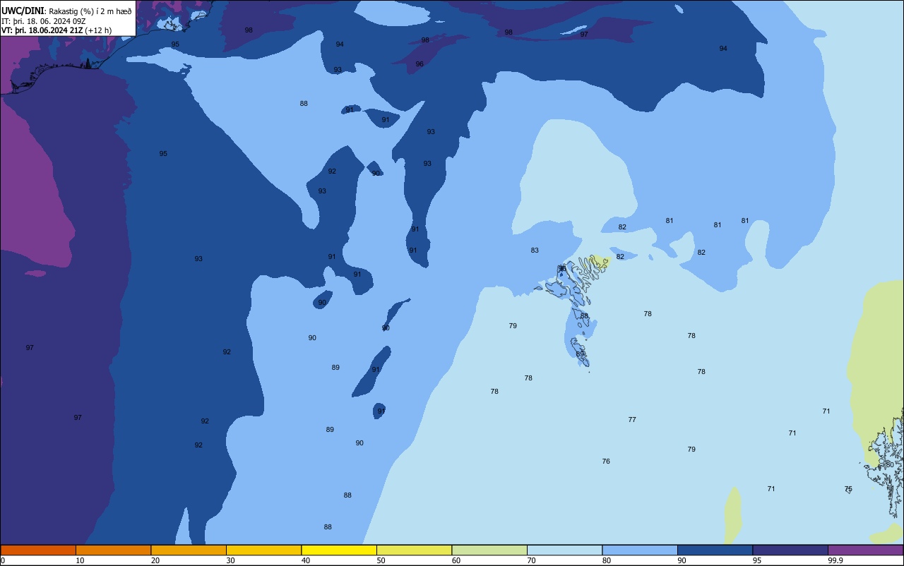This screenshot has width=904, height=566.
Task: Click the '70' legend tick label
Action: 531,560
